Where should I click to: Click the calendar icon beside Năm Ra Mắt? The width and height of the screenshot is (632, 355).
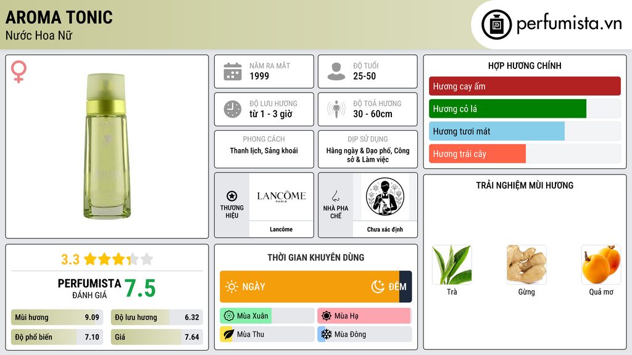233,71
